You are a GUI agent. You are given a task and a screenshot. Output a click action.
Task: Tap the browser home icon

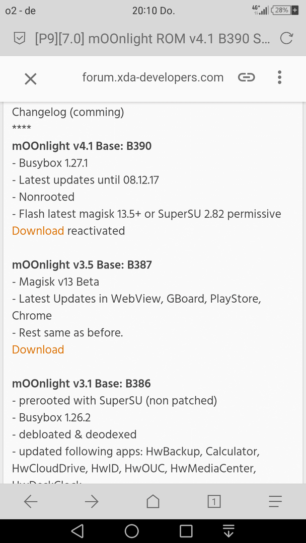click(153, 501)
